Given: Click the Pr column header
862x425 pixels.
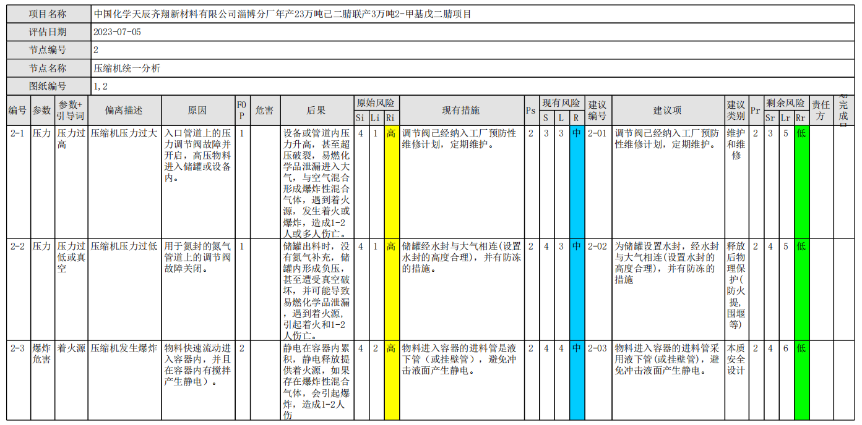Looking at the screenshot, I should click(755, 111).
